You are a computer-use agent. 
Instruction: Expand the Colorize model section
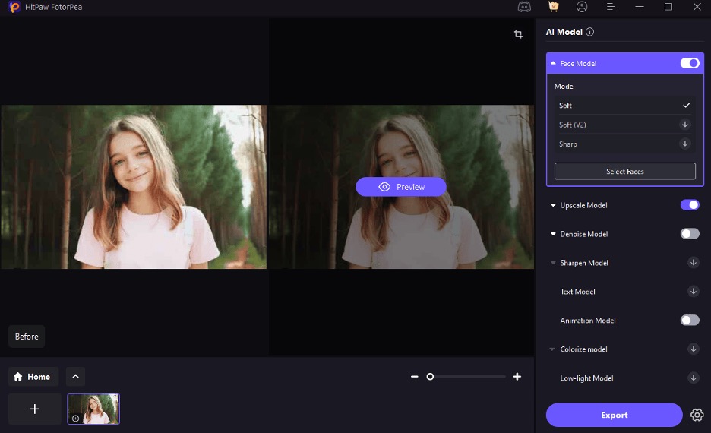click(x=553, y=349)
